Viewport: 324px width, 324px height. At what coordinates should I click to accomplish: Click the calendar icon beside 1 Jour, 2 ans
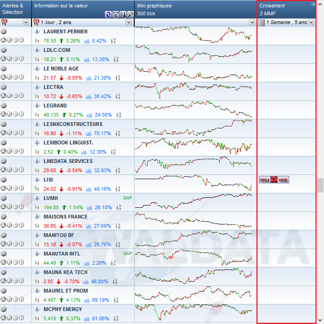[x=36, y=22]
